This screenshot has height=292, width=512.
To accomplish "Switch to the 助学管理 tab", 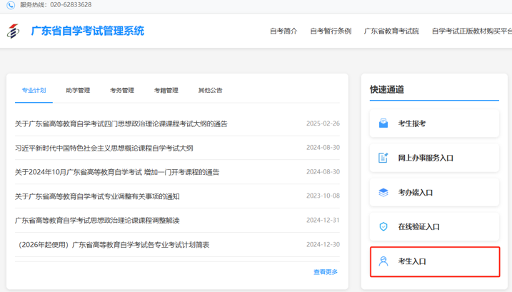I will click(x=78, y=91).
